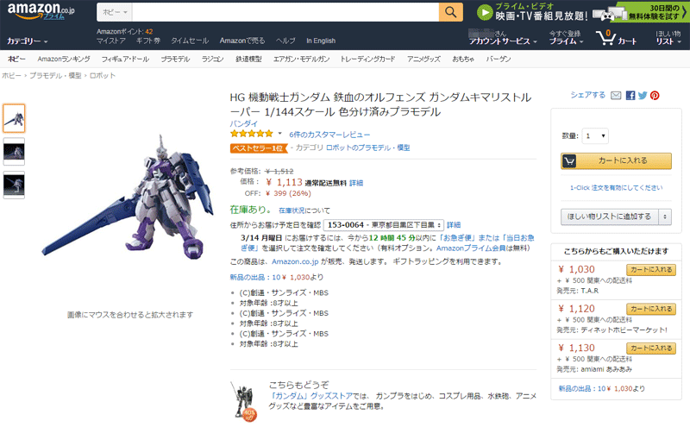Click the 30-day free trial banner
The width and height of the screenshot is (690, 427).
tap(640, 12)
